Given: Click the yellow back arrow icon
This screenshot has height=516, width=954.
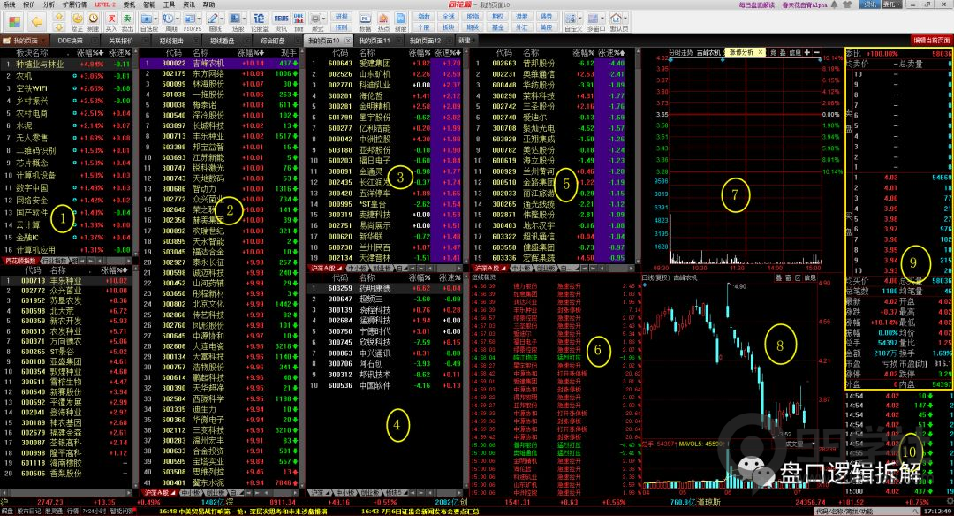Looking at the screenshot, I should point(38,19).
